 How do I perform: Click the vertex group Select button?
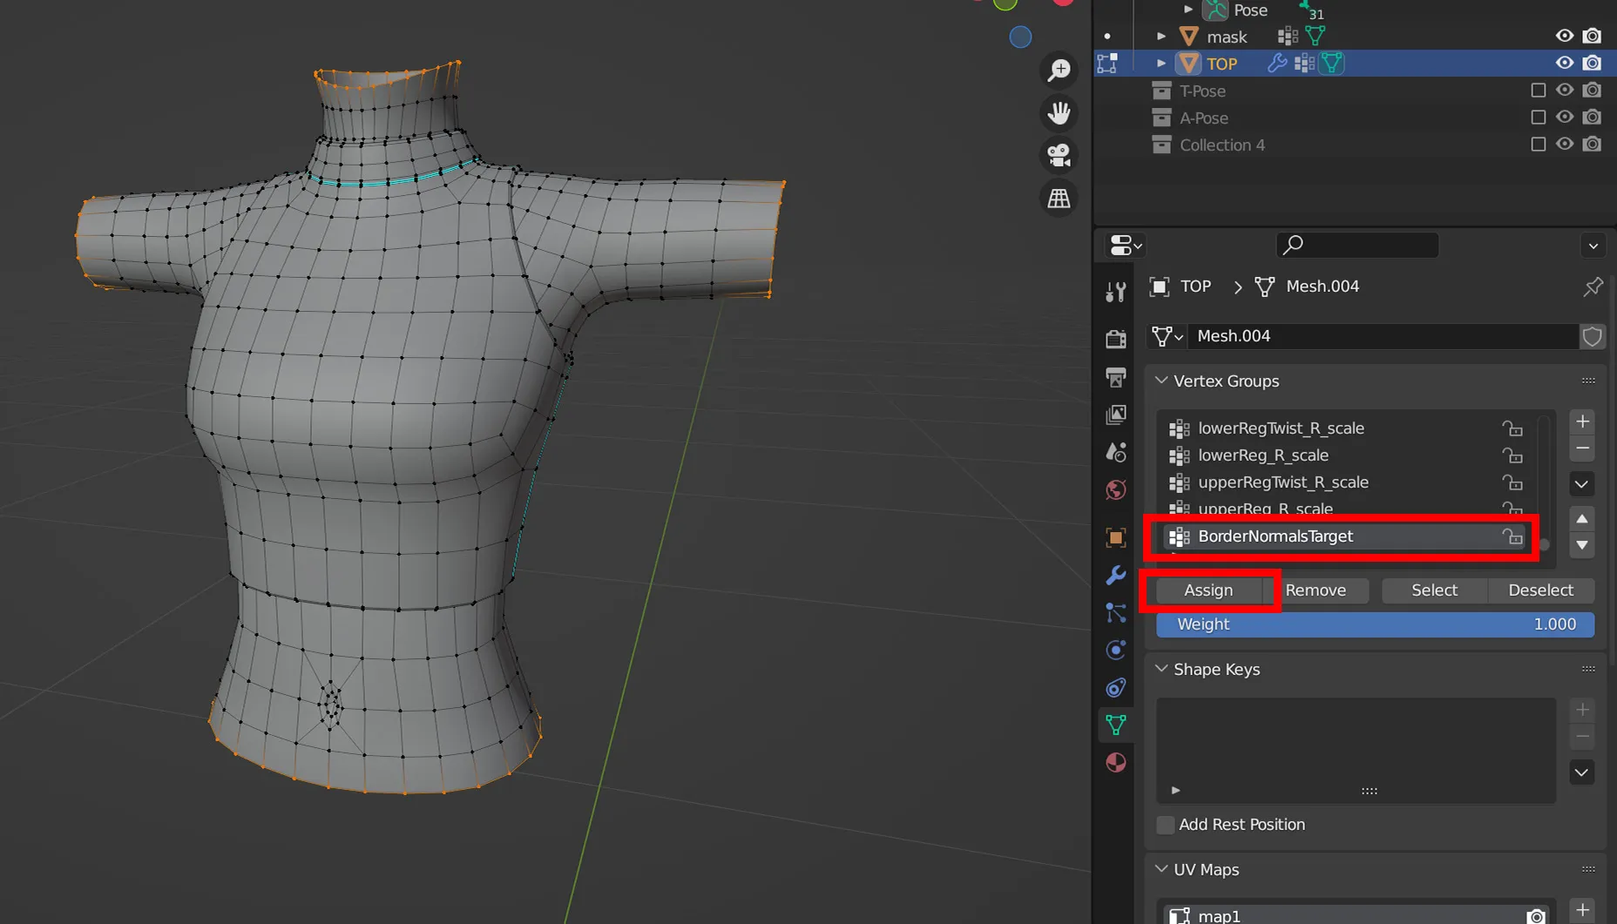pos(1434,590)
